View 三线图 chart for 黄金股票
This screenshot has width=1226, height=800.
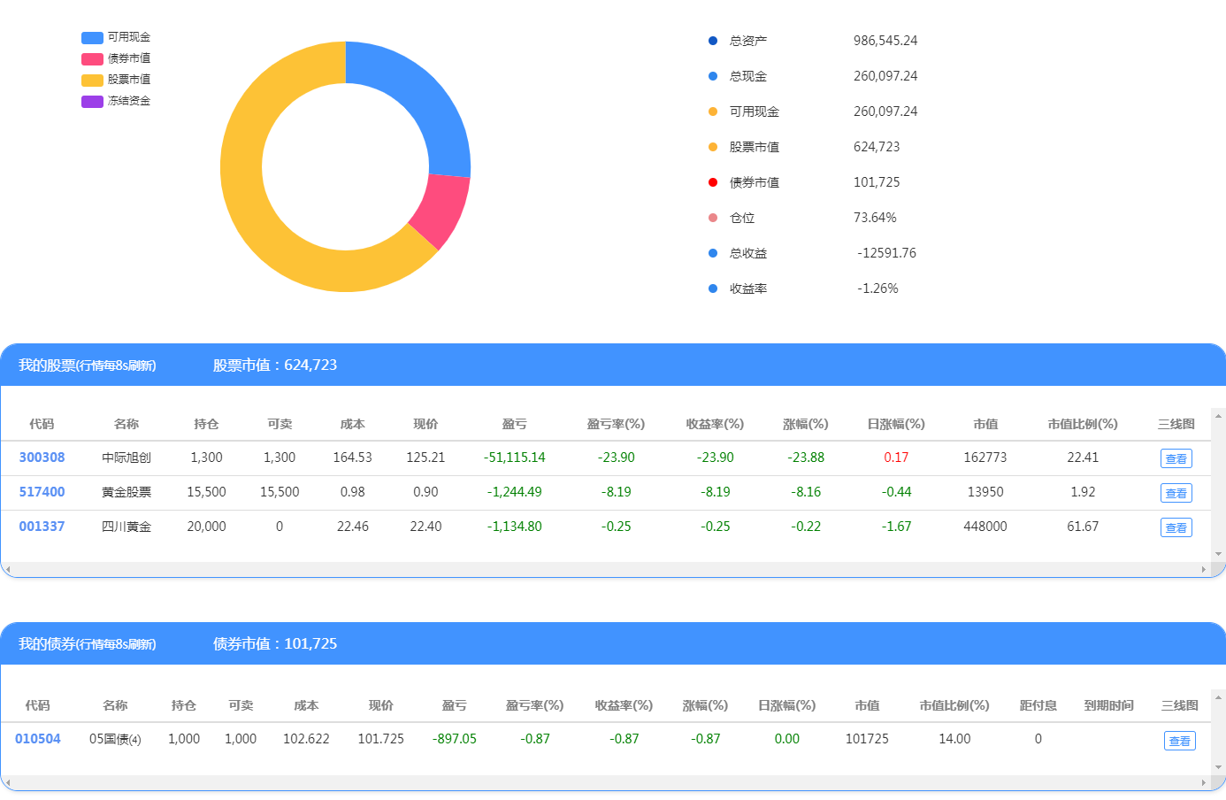pos(1176,493)
